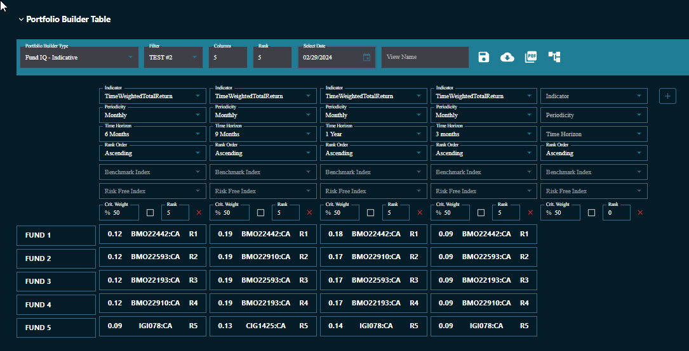Collapse the Portfolio Builder Table section

21,20
